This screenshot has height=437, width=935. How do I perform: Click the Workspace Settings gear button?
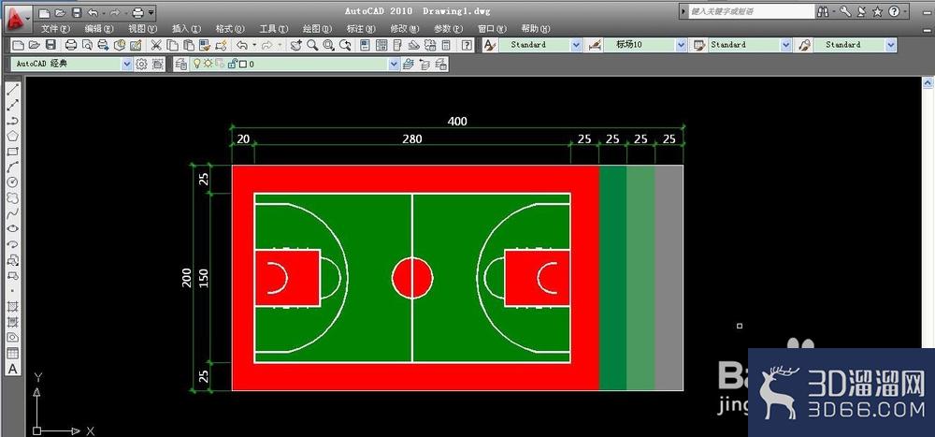141,65
